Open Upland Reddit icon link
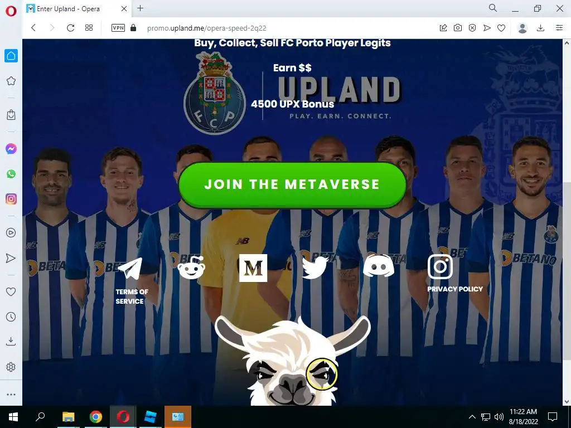 click(x=191, y=267)
